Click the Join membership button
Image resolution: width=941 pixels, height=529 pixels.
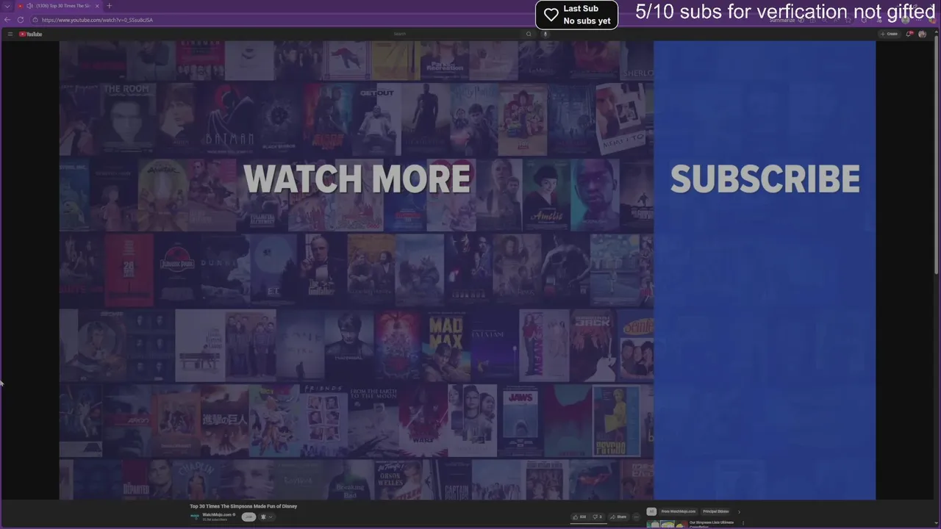pos(248,517)
